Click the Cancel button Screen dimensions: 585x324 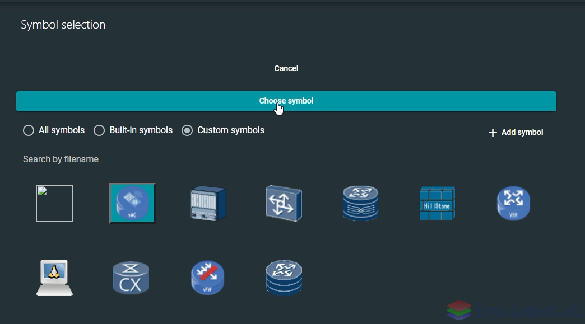pyautogui.click(x=286, y=68)
